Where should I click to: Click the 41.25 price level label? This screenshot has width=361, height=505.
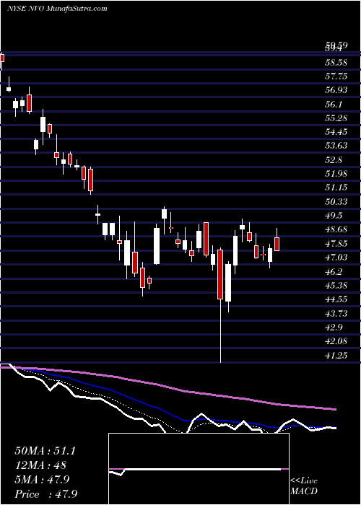pyautogui.click(x=336, y=355)
